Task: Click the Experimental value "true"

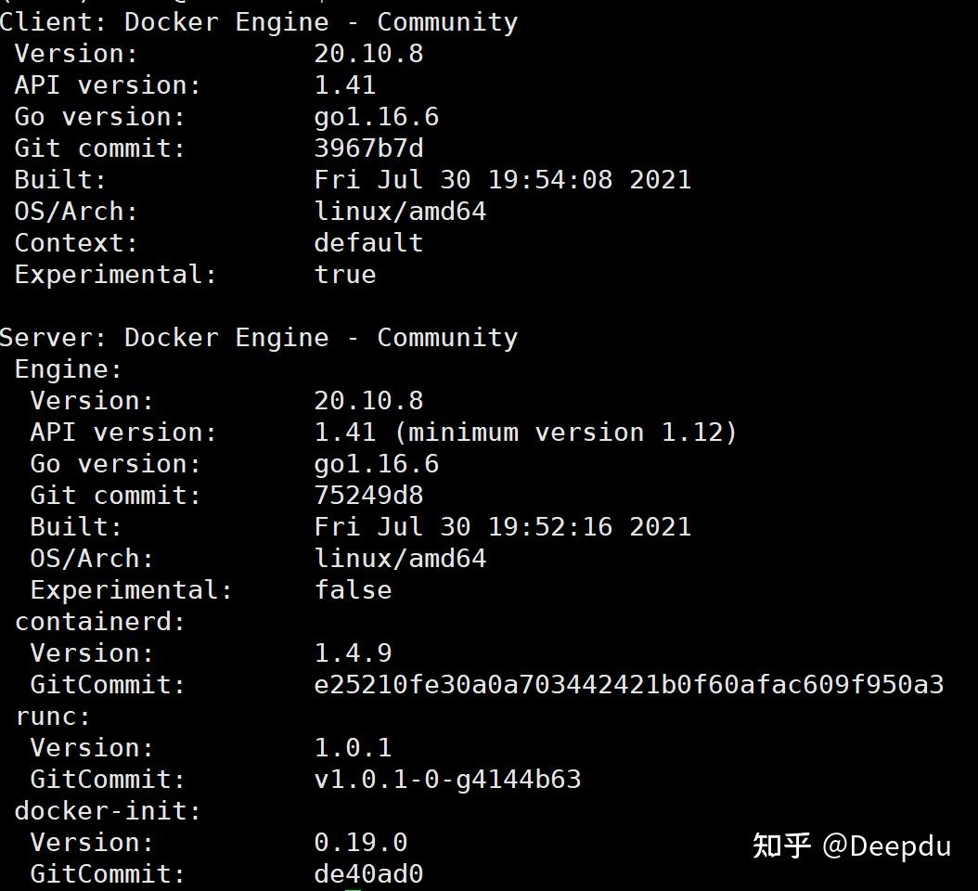Action: pos(345,275)
